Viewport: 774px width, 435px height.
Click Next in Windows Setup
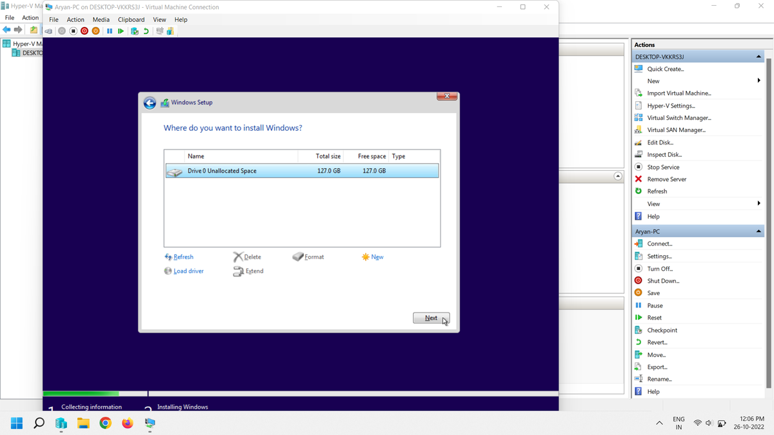click(431, 318)
